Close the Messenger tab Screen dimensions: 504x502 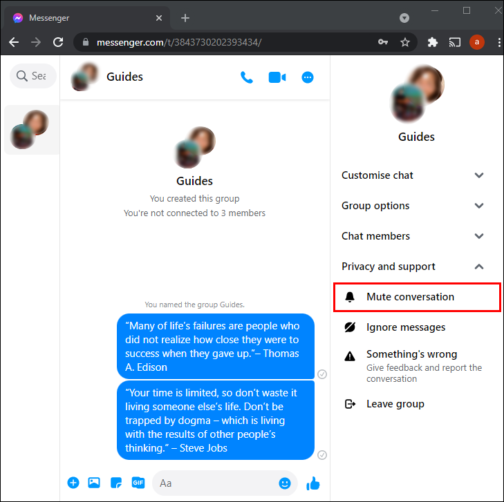[x=159, y=18]
